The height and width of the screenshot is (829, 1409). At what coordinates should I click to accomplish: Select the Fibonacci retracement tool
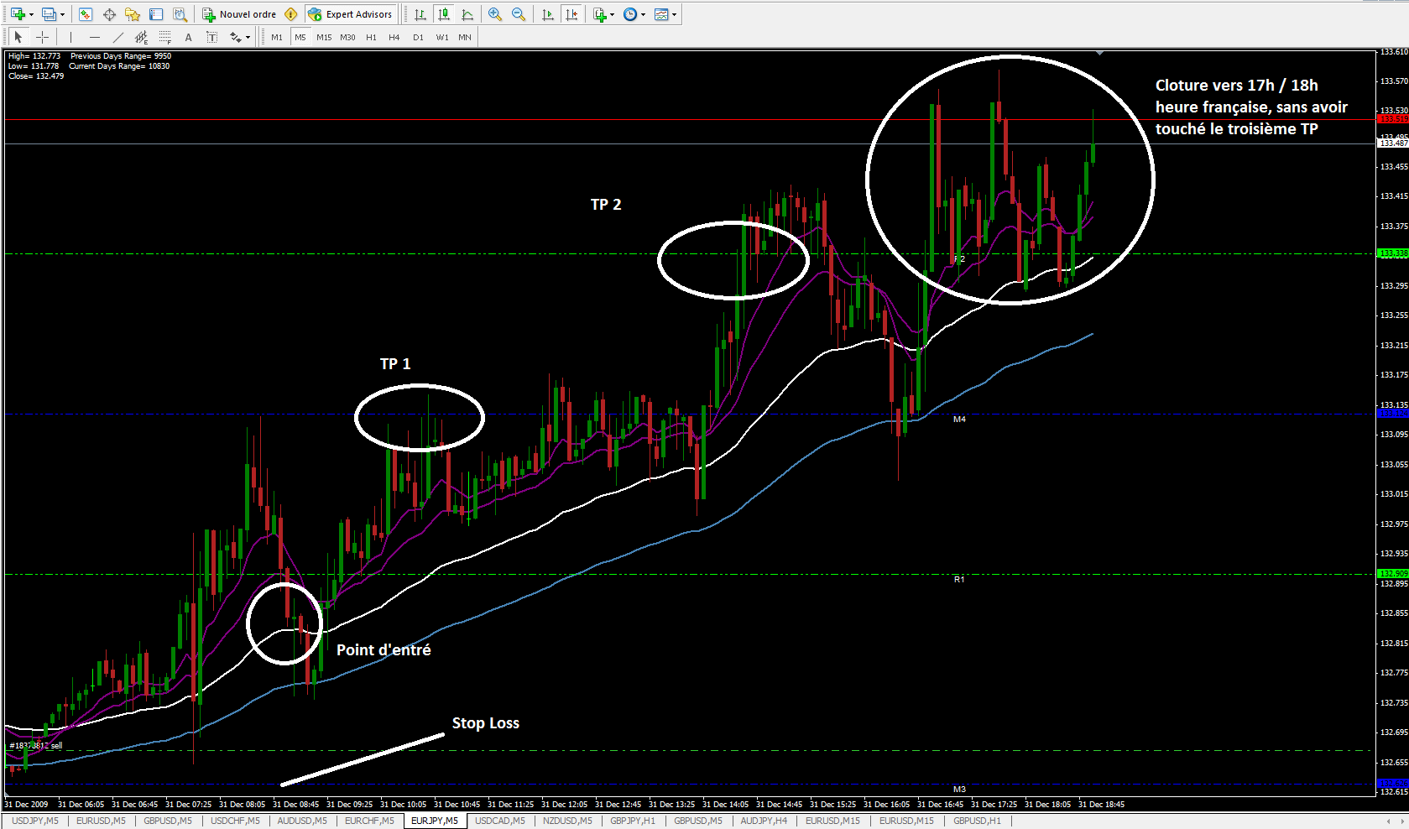pyautogui.click(x=164, y=37)
